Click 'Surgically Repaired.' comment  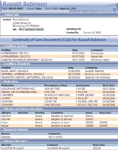pyautogui.click(x=95, y=71)
